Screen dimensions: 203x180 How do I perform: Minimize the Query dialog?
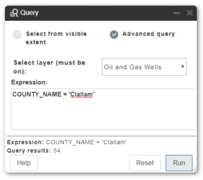[177, 13]
